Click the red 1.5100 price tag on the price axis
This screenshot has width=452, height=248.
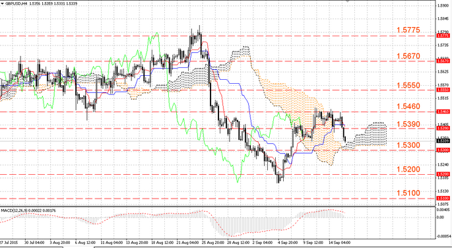coord(443,198)
